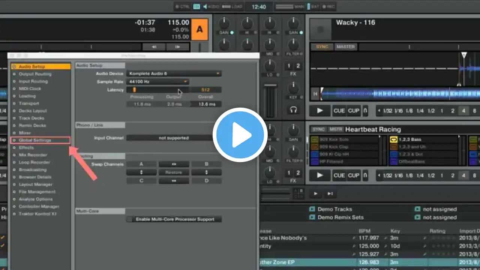The height and width of the screenshot is (270, 480).
Task: Click channel A button in Swap Channels
Action: [x=141, y=164]
